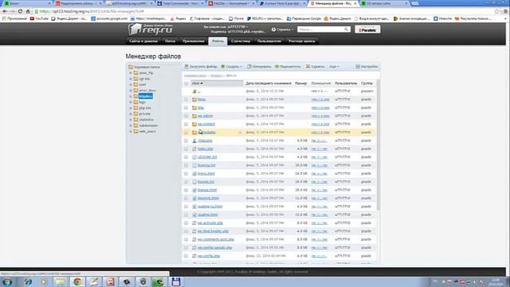The image size is (510, 287).
Task: Expand the subdomains tree node
Action: click(131, 126)
